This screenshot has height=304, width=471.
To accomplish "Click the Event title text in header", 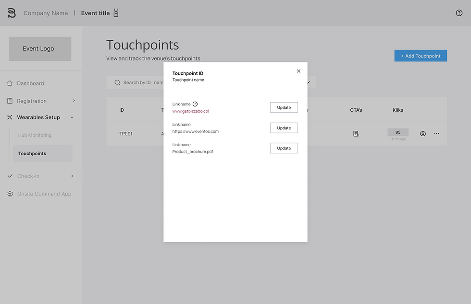I will 95,13.
